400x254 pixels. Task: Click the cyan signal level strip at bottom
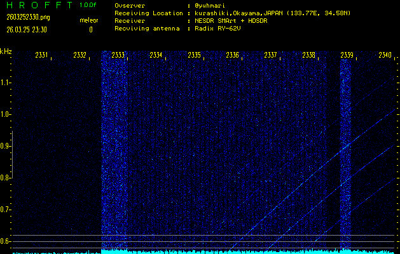tap(248, 251)
